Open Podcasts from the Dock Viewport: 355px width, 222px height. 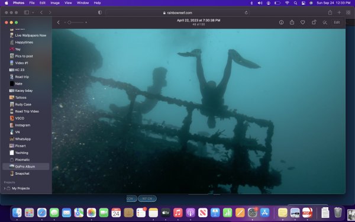pyautogui.click(x=191, y=213)
